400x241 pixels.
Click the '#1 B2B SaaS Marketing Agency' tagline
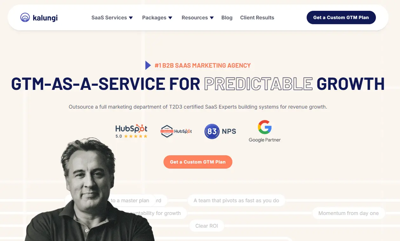point(203,65)
